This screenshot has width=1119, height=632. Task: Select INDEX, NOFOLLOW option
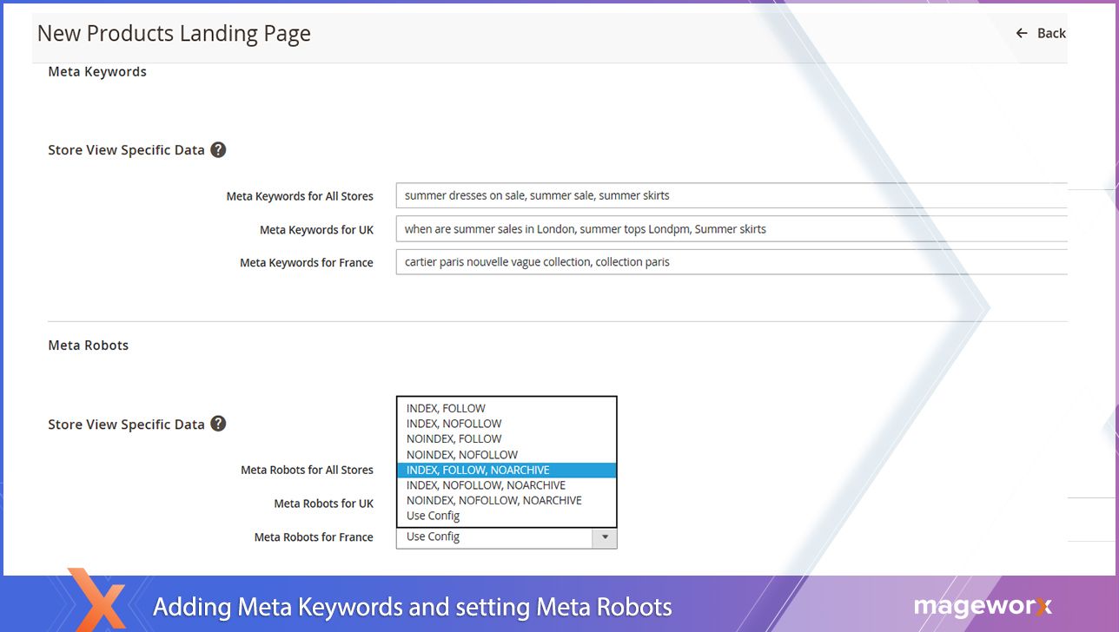(x=454, y=424)
